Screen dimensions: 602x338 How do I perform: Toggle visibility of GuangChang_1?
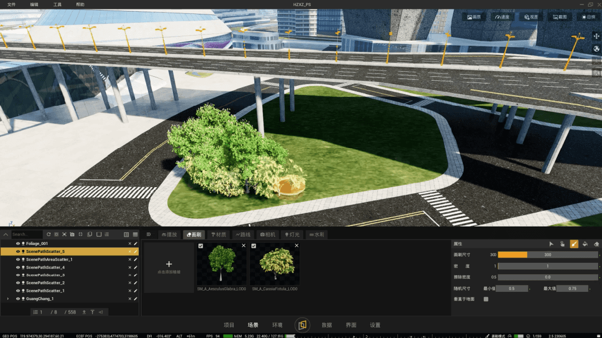point(18,299)
